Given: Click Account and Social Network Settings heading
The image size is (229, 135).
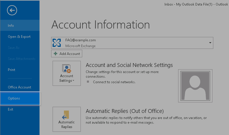Looking at the screenshot, I should click(x=129, y=65).
